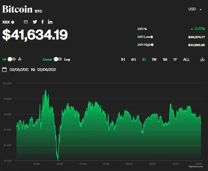Click the 41 600 y-axis label
Viewport: 208px width, 171px height.
point(8,114)
